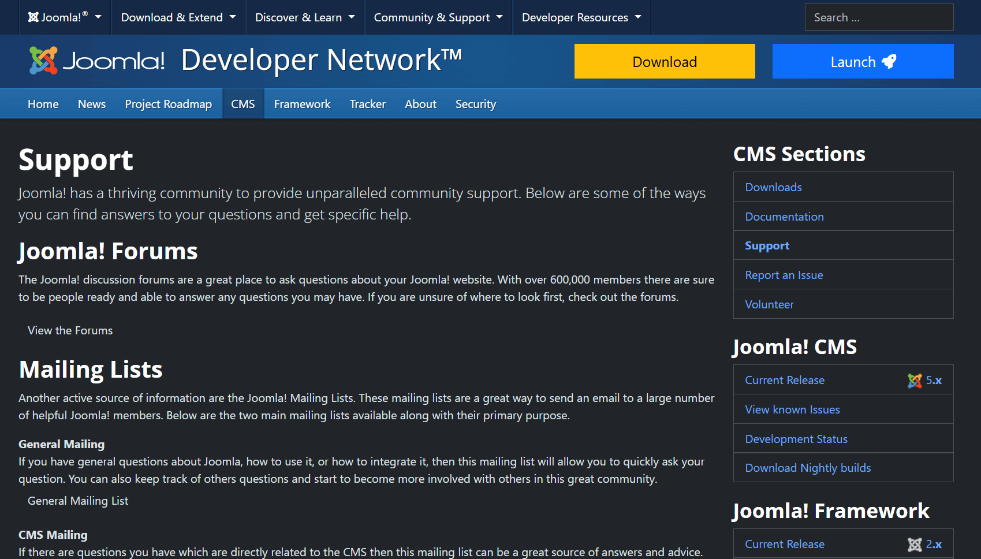Expand the Joomla! top menu dropdown
Viewport: 981px width, 559px height.
coord(65,17)
